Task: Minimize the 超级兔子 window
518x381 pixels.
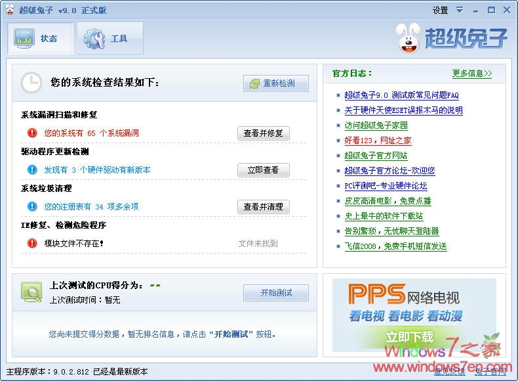Action: pos(476,11)
